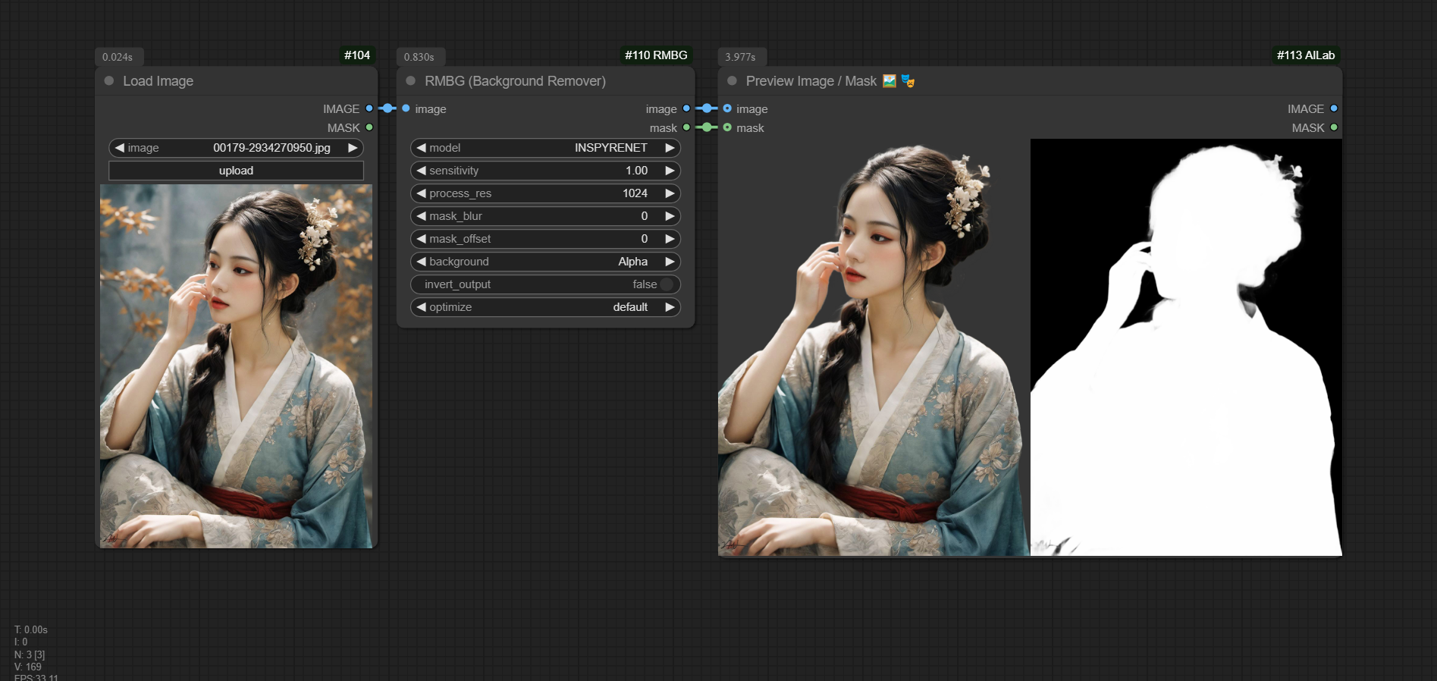The width and height of the screenshot is (1437, 681).
Task: Toggle the invert_output switch
Action: point(666,284)
